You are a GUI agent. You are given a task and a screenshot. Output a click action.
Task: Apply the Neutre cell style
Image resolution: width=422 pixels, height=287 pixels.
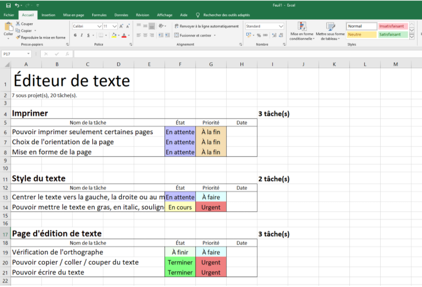point(362,34)
